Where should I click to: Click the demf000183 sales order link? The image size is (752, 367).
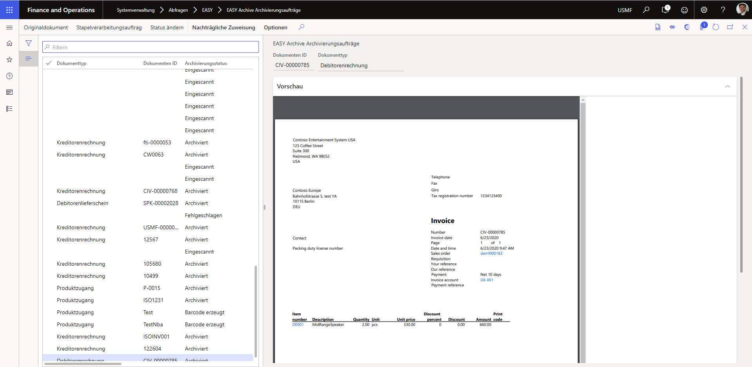click(x=491, y=254)
